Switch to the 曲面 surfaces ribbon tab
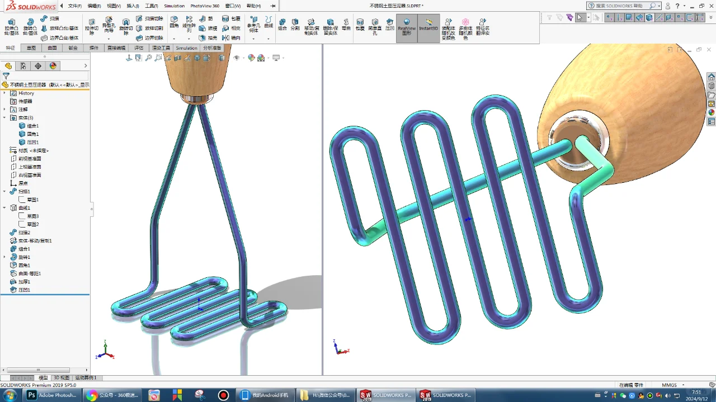 click(52, 48)
